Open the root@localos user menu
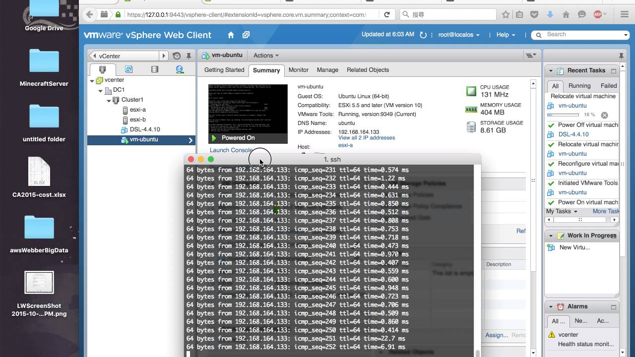Image resolution: width=635 pixels, height=357 pixels. (459, 35)
